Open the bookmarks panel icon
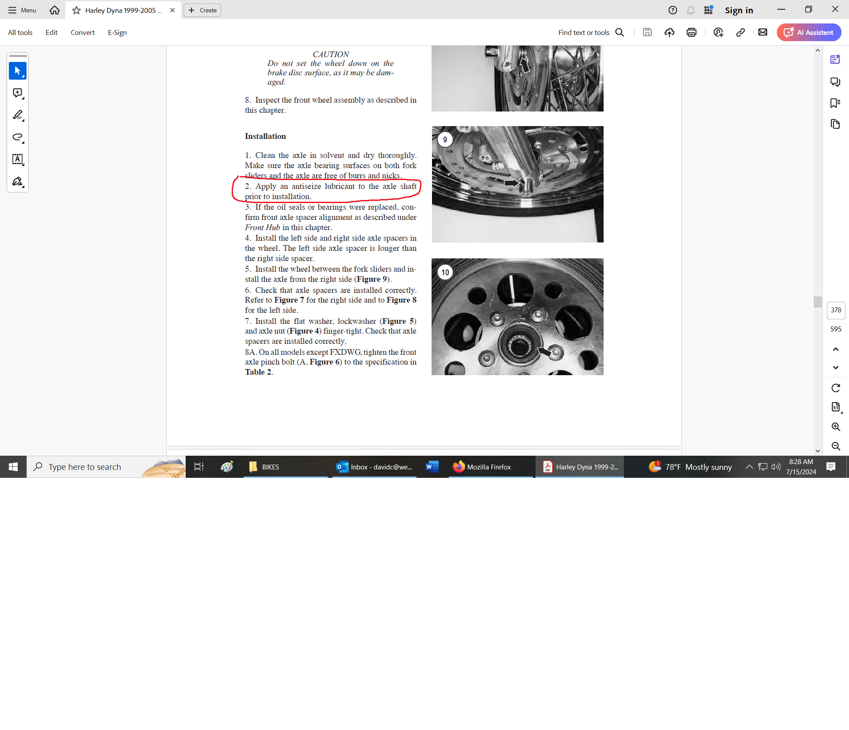 click(835, 103)
